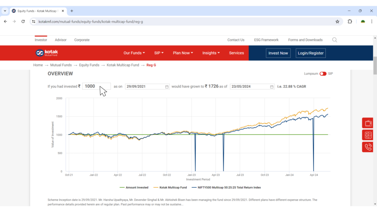View site information icon in address bar
377x212 pixels.
pos(34,22)
